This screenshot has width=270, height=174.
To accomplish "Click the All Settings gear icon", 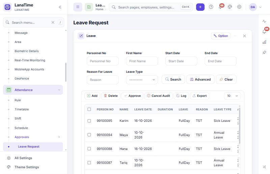I will (x=9, y=158).
